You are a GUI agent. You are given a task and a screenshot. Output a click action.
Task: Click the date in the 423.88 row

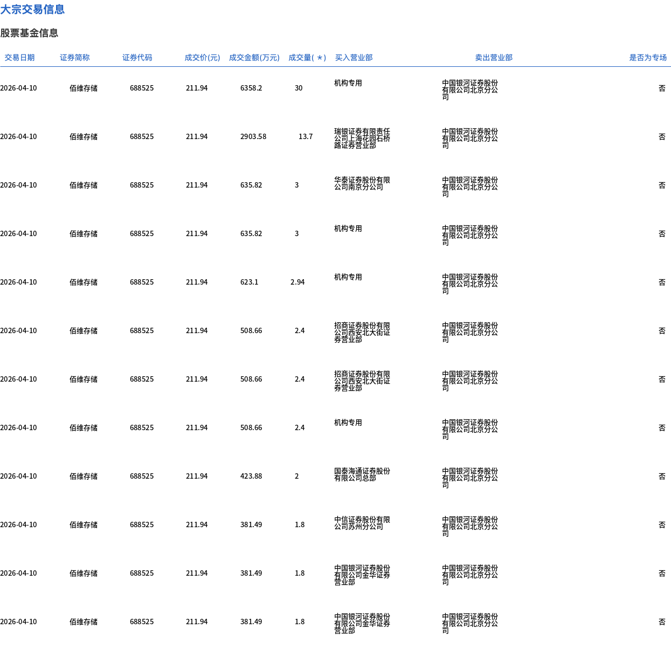(x=18, y=476)
